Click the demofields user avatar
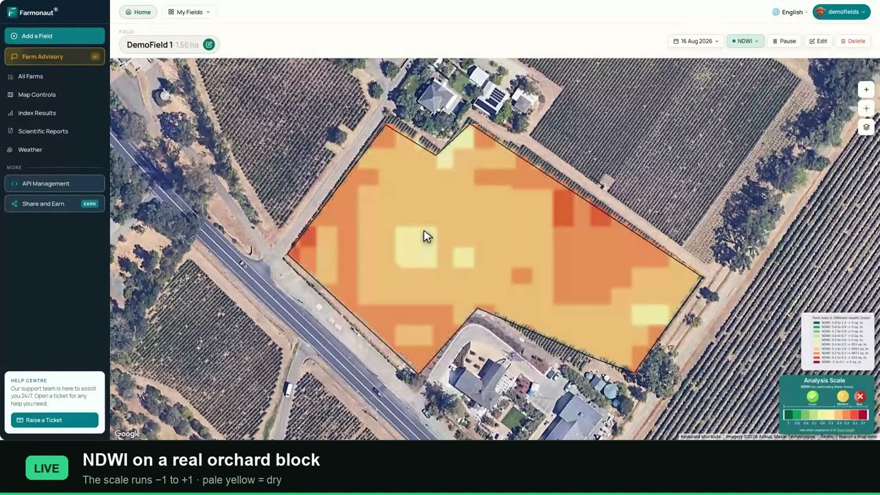Viewport: 880px width, 495px height. click(820, 12)
